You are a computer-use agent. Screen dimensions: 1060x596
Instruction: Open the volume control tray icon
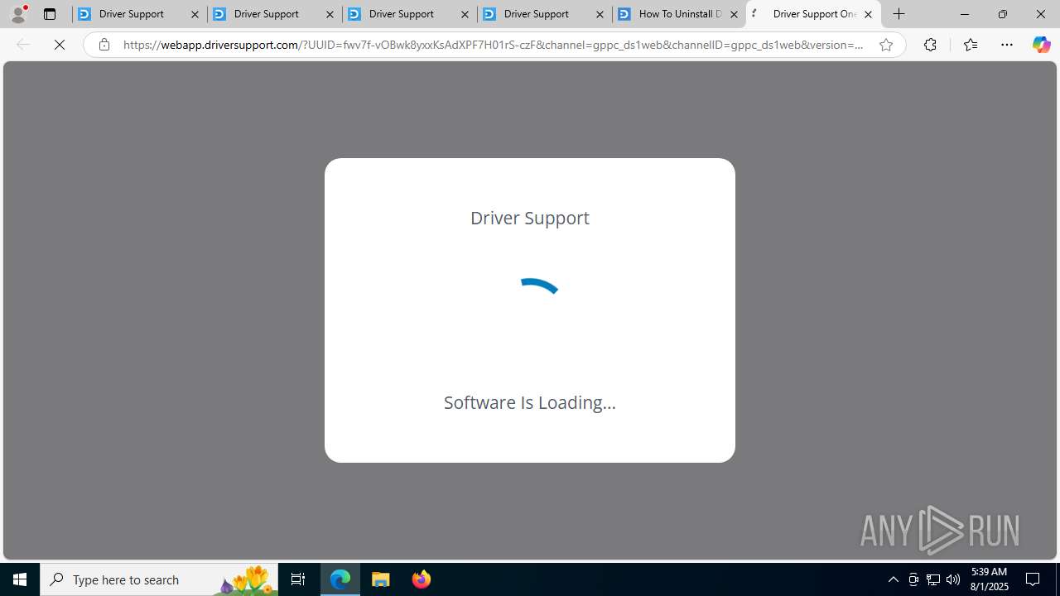[952, 579]
